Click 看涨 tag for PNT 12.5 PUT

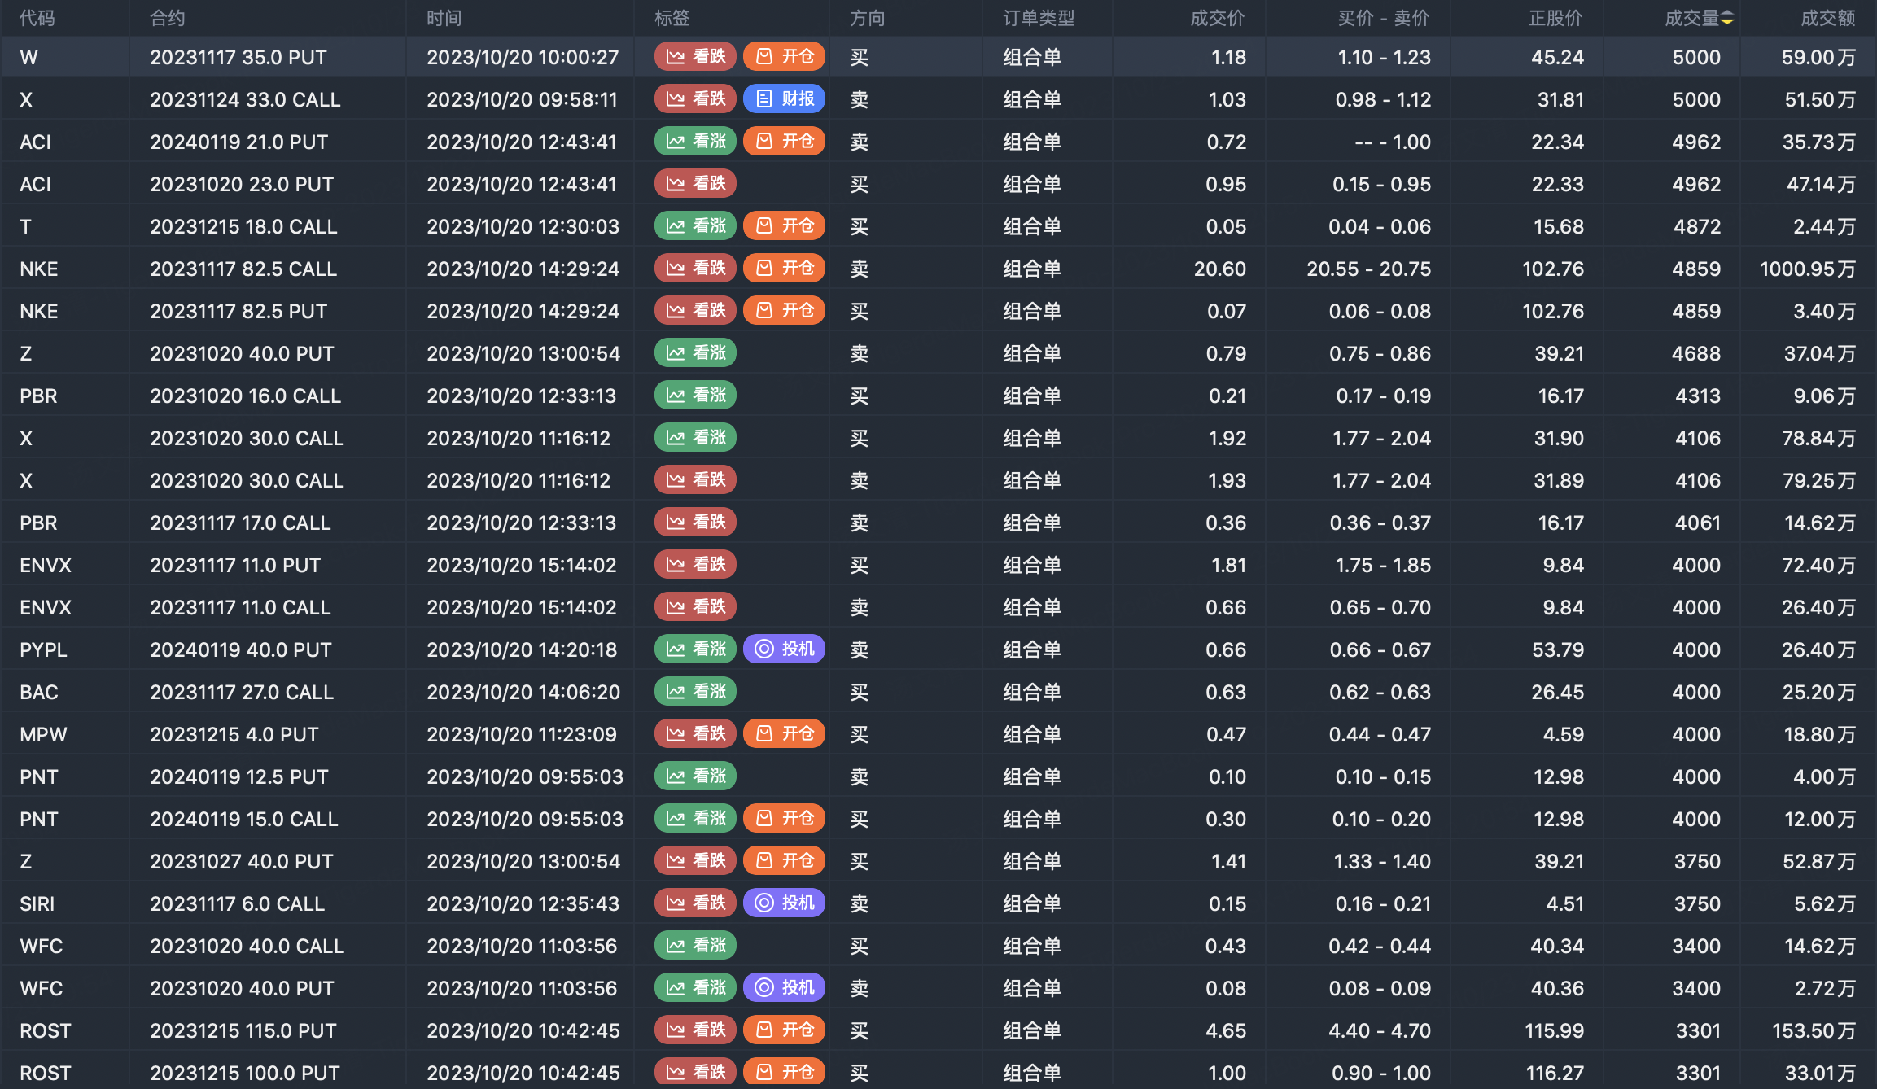[695, 776]
